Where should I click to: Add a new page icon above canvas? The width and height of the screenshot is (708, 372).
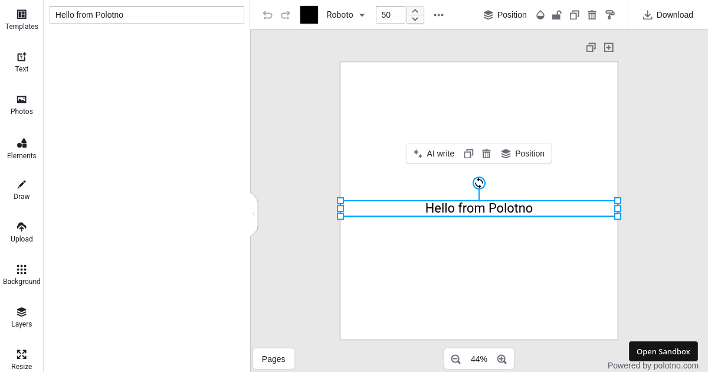tap(609, 47)
